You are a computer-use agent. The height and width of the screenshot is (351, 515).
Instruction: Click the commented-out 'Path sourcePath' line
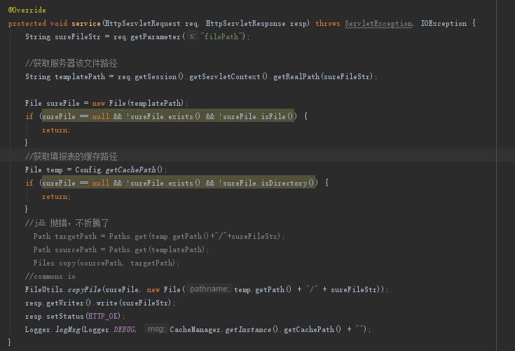121,249
